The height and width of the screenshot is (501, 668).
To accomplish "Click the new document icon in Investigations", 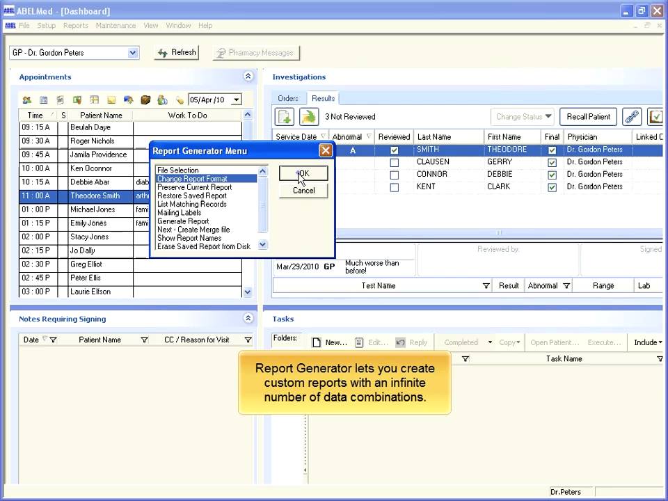I will [x=285, y=117].
